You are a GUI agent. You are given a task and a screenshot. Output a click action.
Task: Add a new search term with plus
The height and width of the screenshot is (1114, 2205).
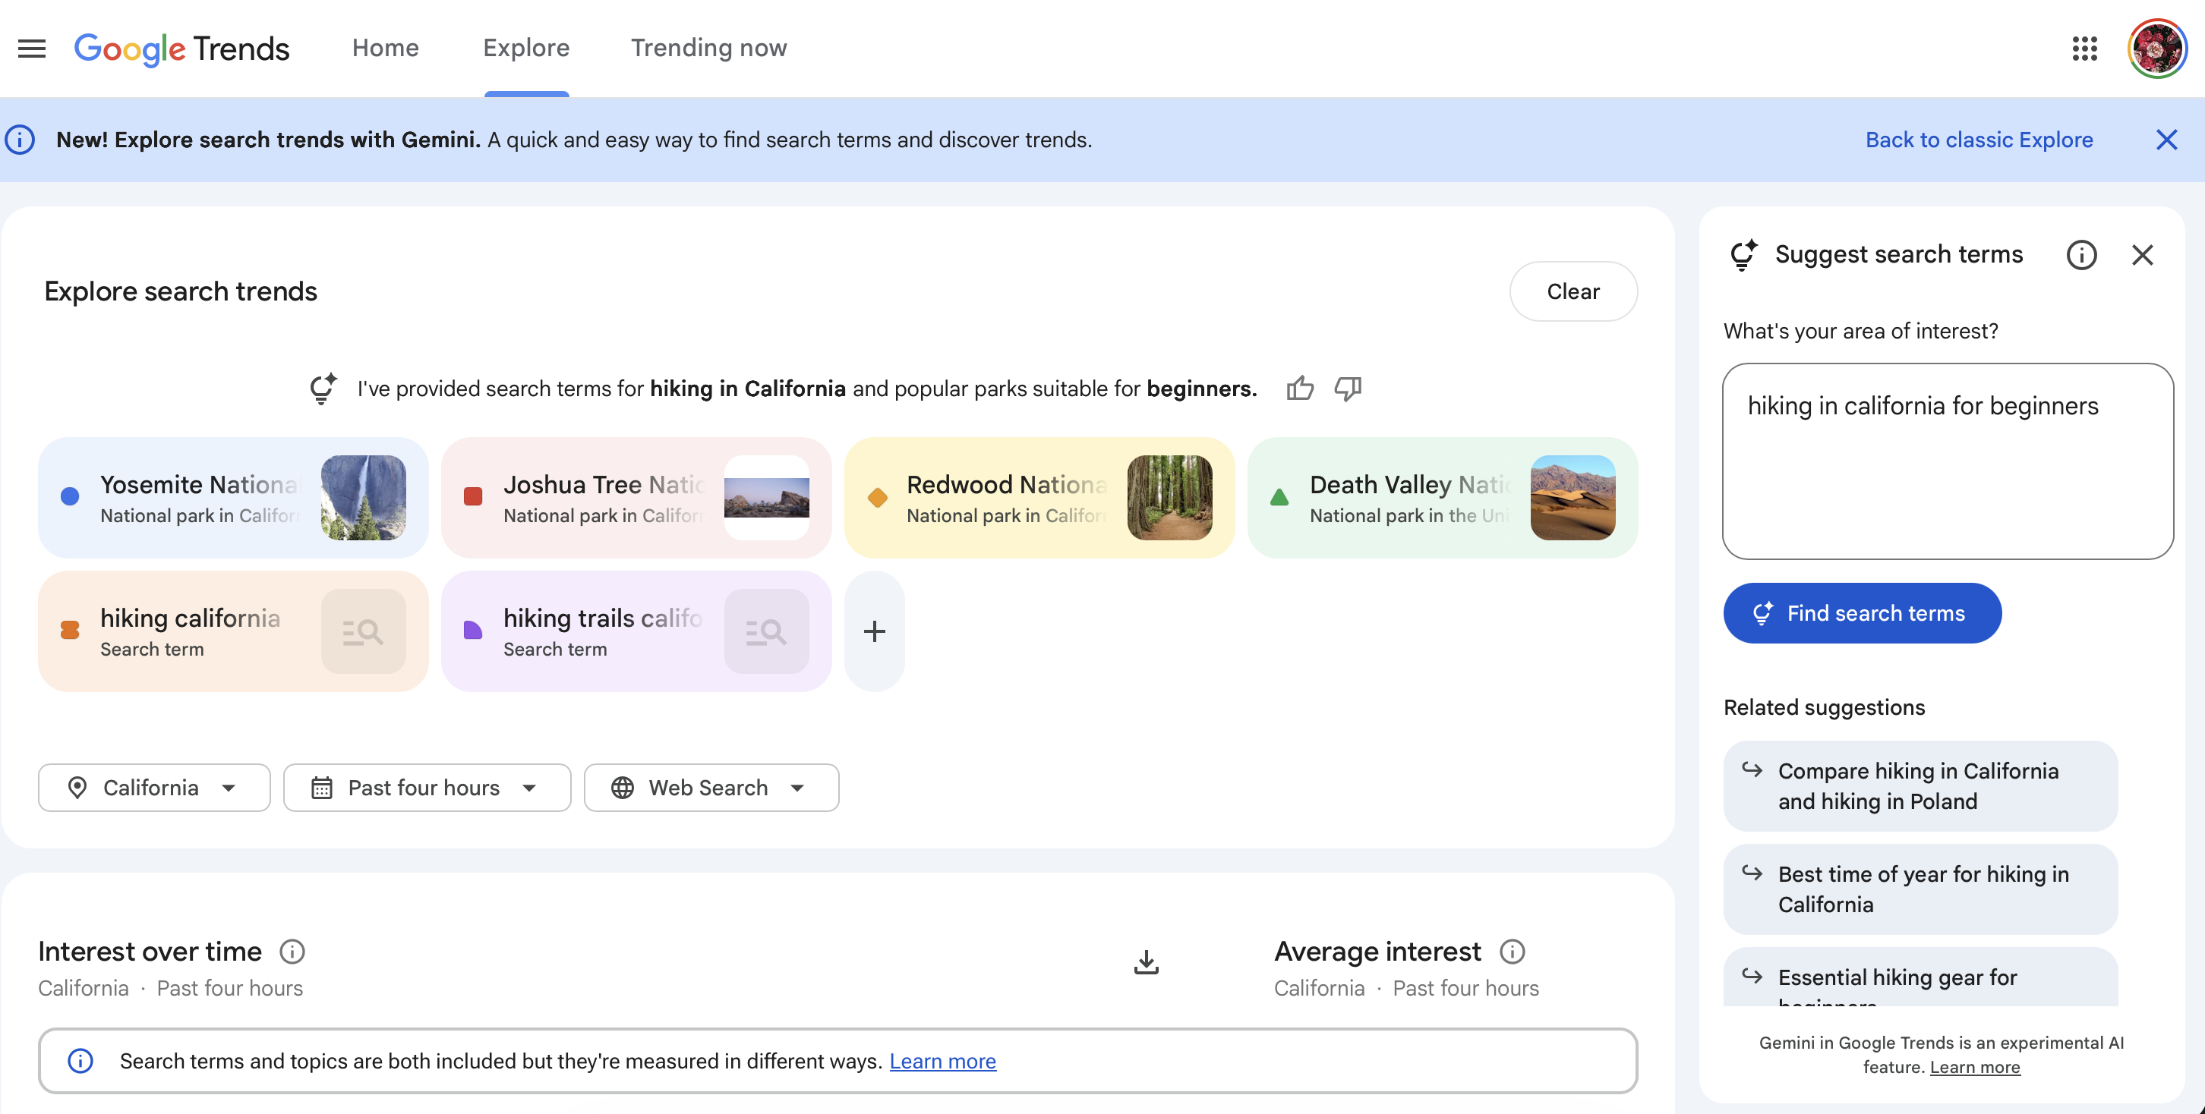point(874,631)
